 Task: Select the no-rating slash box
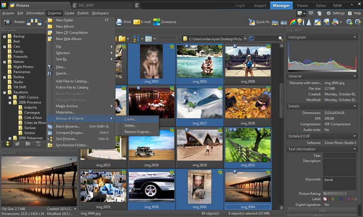(x=325, y=193)
